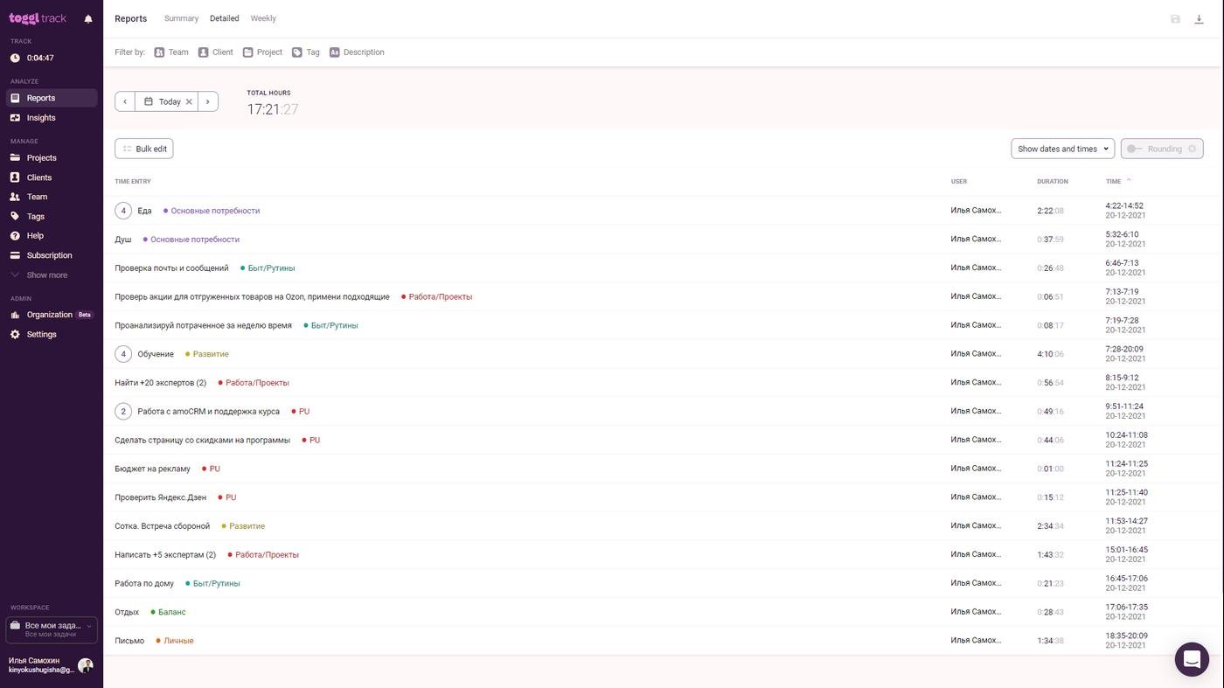Click the Bulk edit button
The height and width of the screenshot is (688, 1224).
coord(144,149)
